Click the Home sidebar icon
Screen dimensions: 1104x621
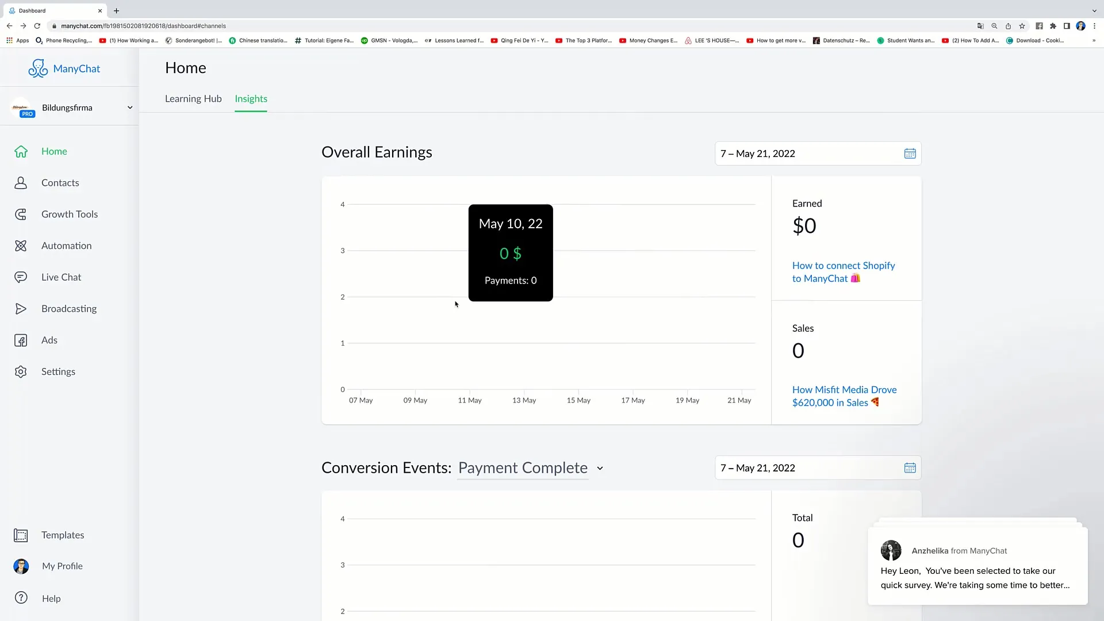point(21,151)
